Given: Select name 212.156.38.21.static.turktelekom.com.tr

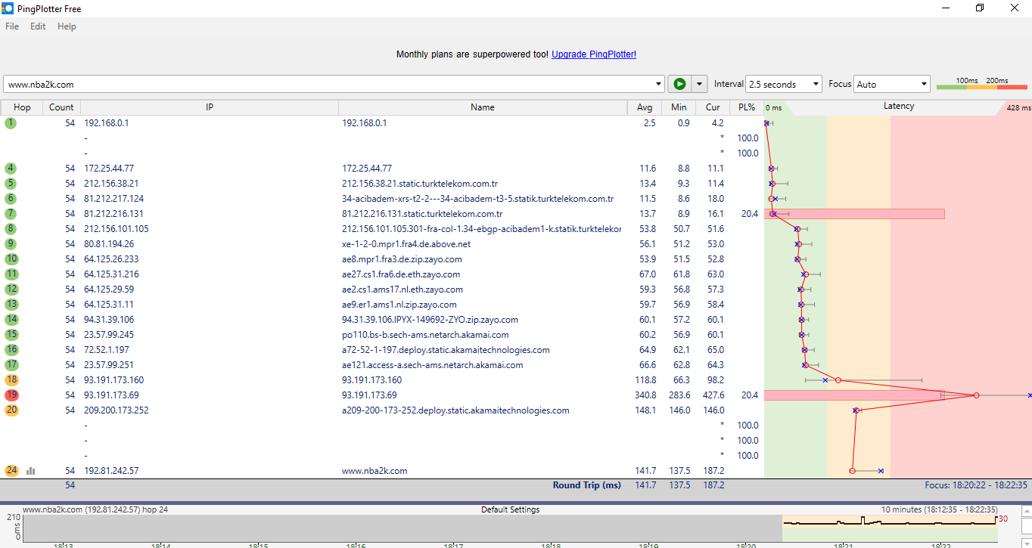Looking at the screenshot, I should coord(420,183).
